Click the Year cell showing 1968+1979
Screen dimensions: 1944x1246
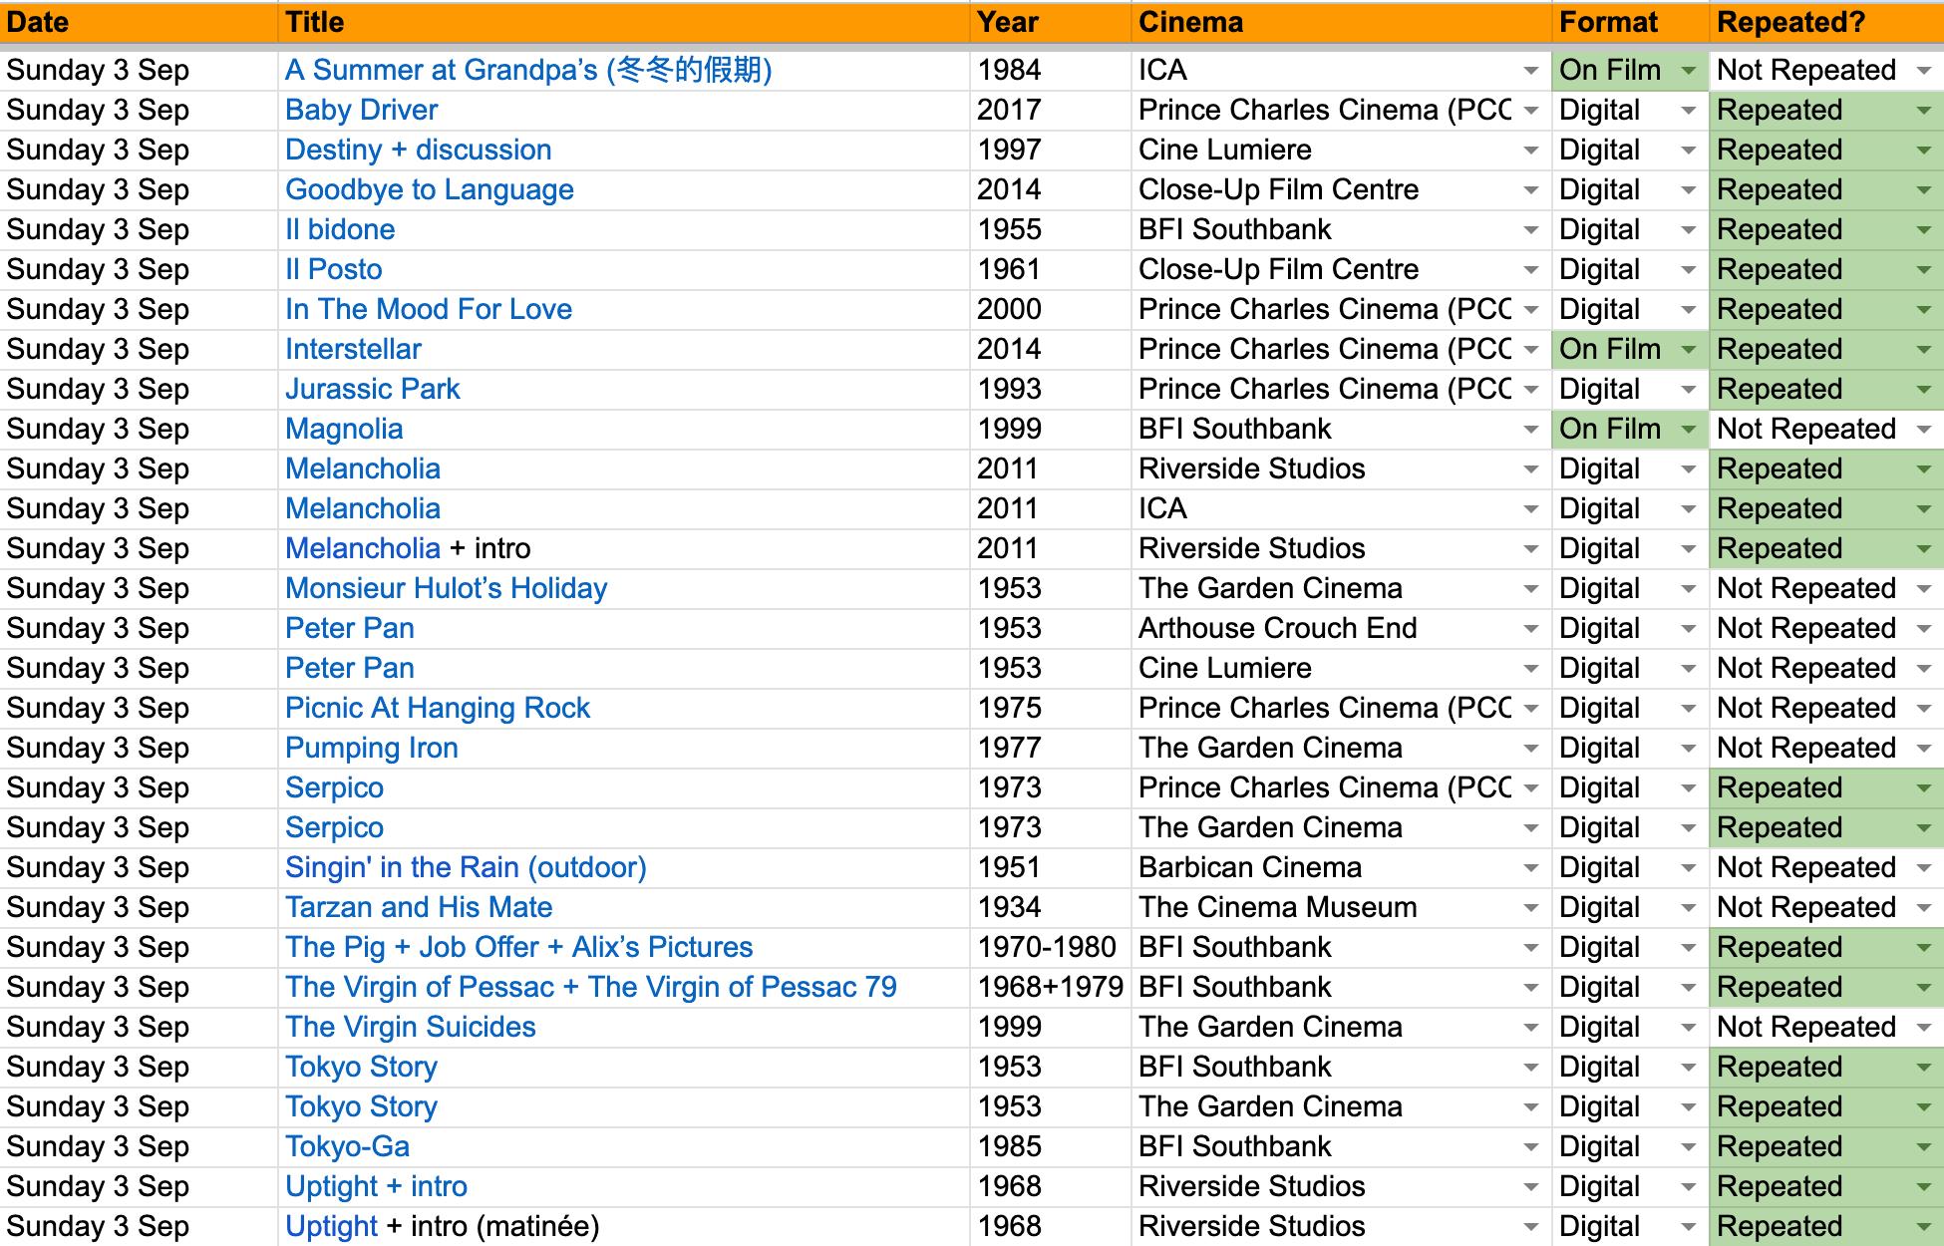[1050, 988]
